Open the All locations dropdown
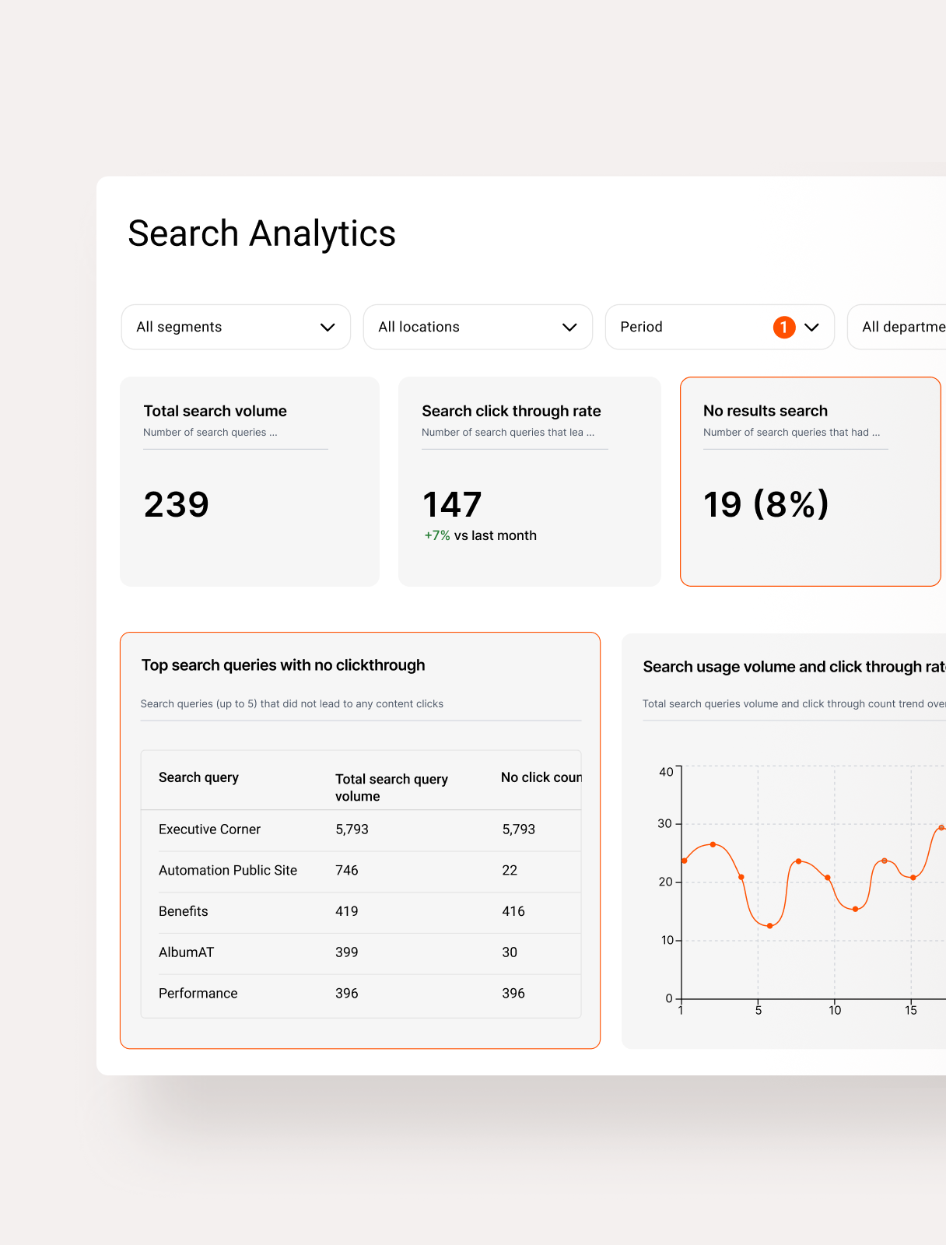This screenshot has width=946, height=1245. (x=478, y=327)
